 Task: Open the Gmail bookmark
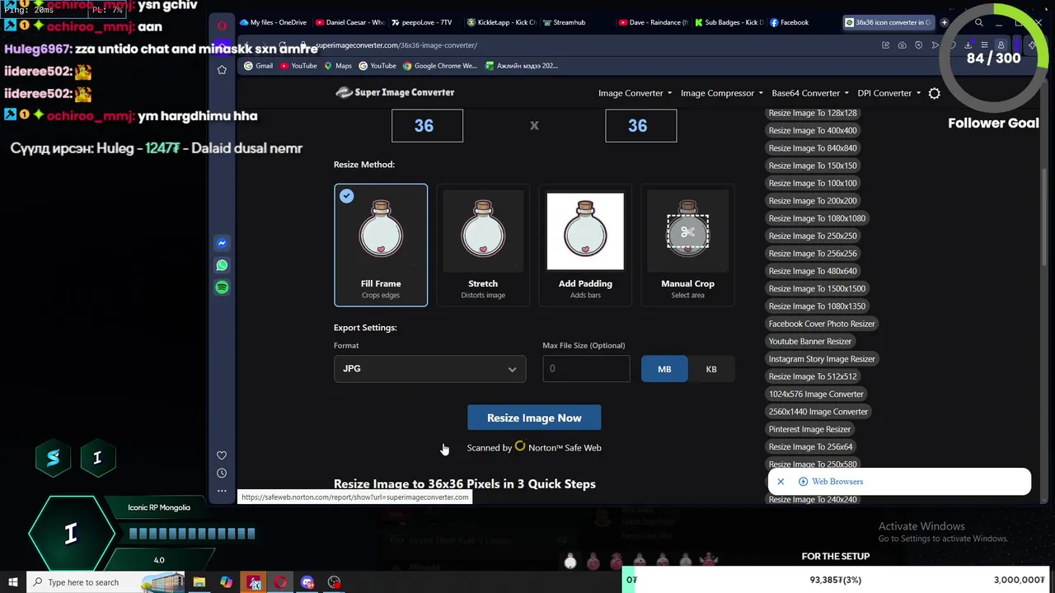coord(258,66)
